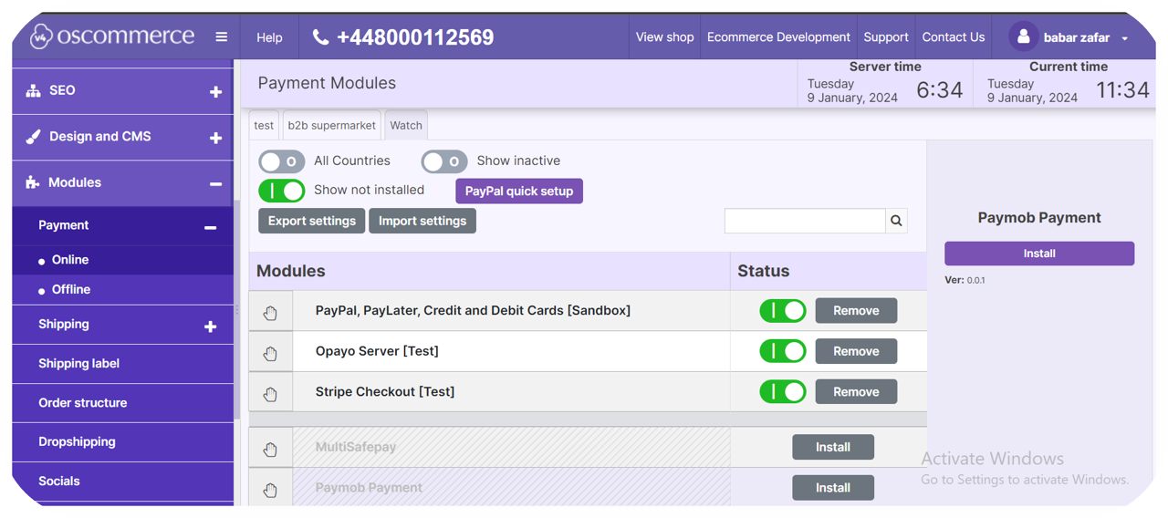Image resolution: width=1168 pixels, height=518 pixels.
Task: Enable the Show inactive switch
Action: (x=443, y=161)
